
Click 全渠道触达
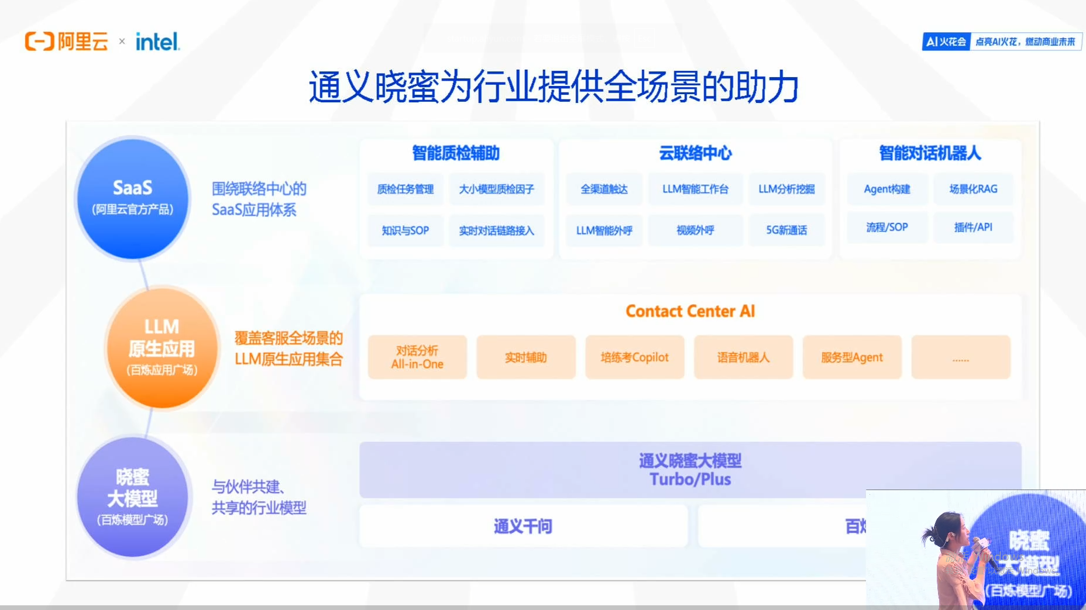[603, 189]
